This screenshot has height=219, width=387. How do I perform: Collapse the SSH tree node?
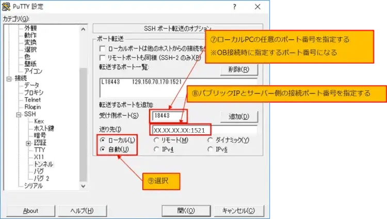(19, 114)
